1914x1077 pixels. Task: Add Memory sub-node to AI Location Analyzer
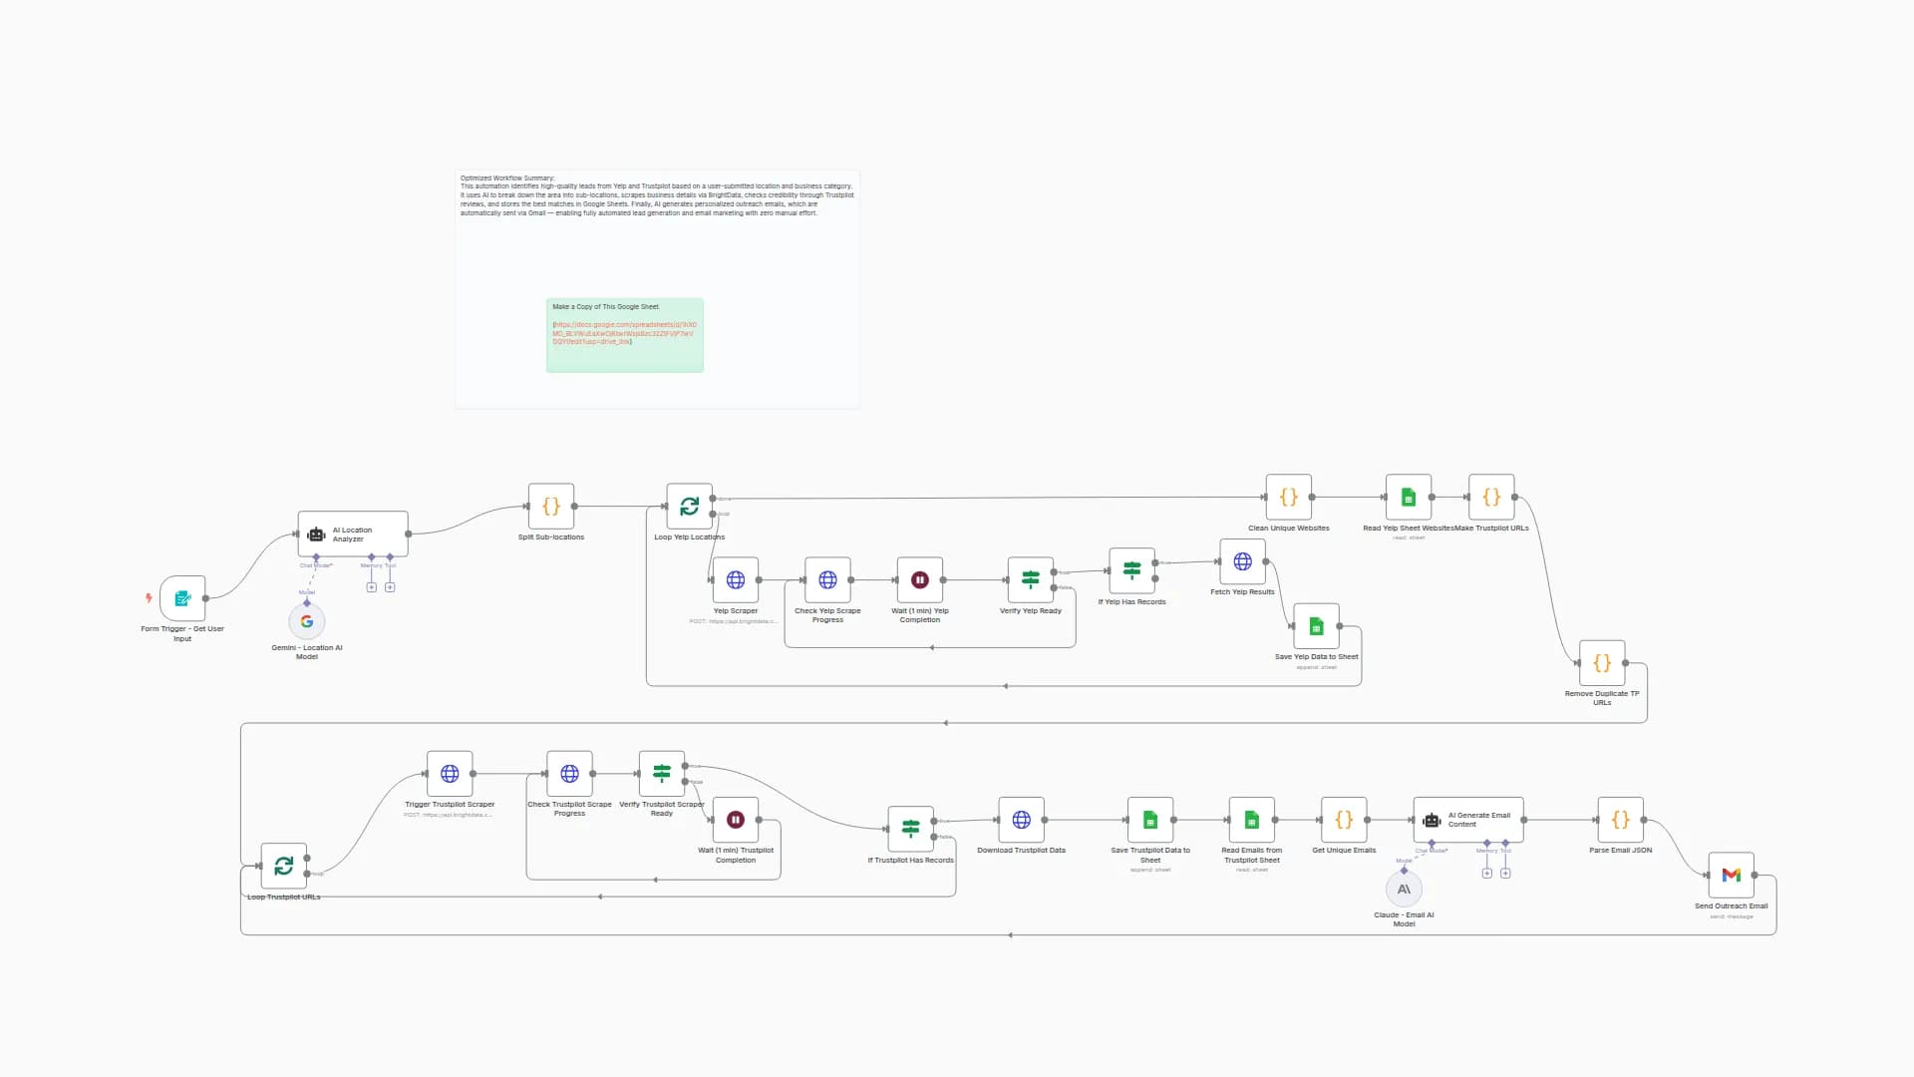372,587
